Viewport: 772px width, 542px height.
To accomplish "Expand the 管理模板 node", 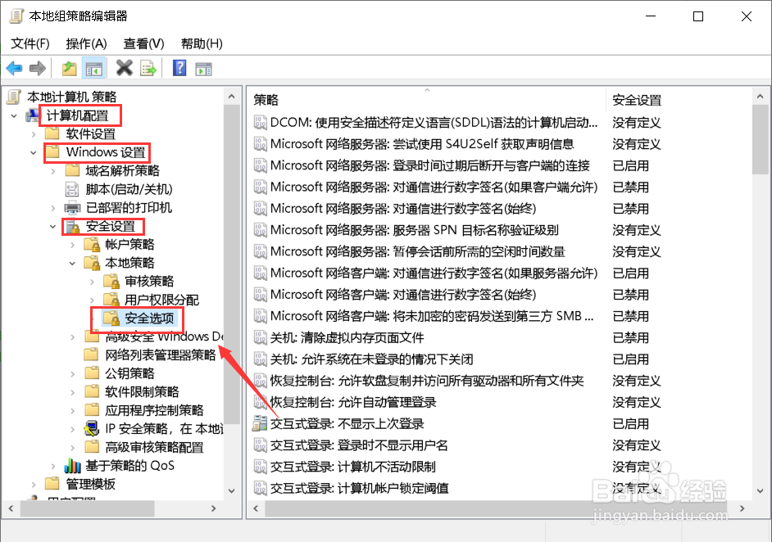I will click(x=34, y=482).
